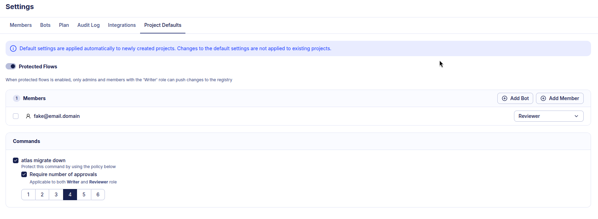Toggle the Protected Flows switch

coord(11,66)
